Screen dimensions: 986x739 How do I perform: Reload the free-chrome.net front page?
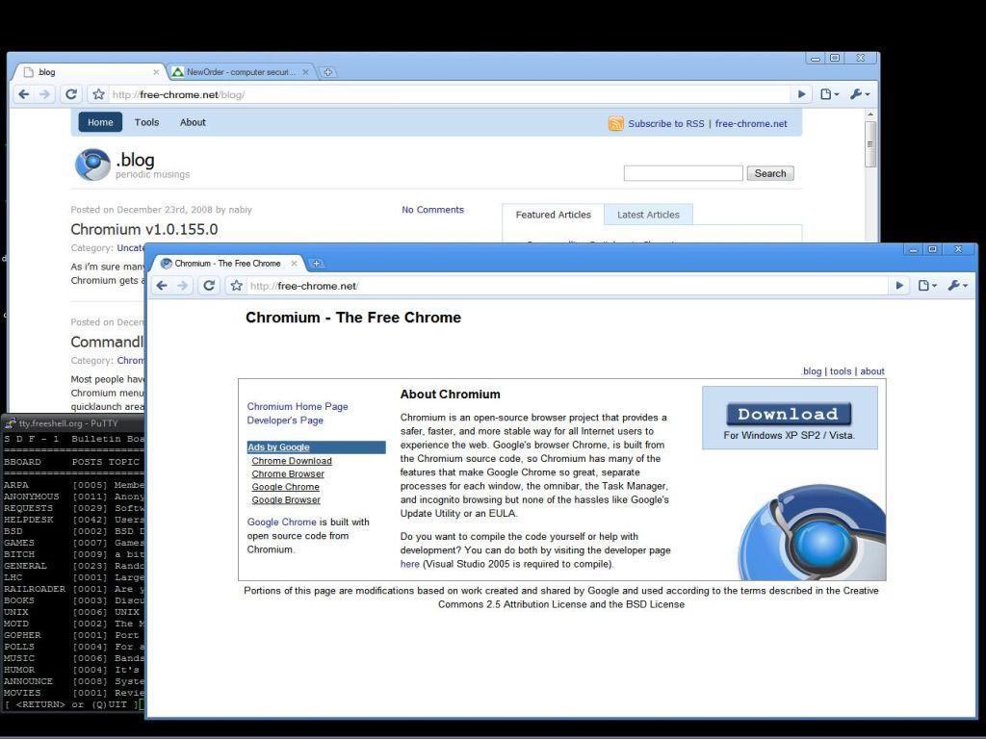coord(209,286)
